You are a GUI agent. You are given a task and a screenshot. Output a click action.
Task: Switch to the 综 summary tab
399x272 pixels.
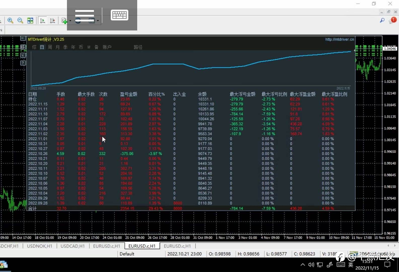pos(34,47)
